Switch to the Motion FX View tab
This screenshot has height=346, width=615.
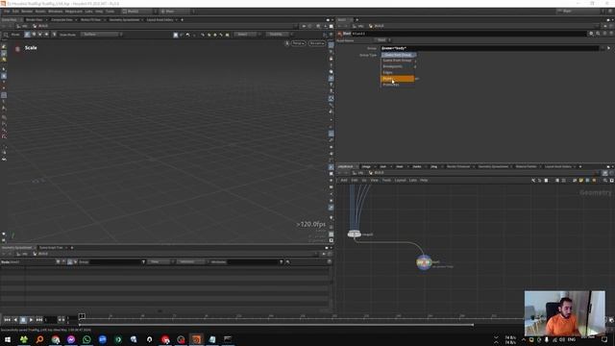point(90,19)
